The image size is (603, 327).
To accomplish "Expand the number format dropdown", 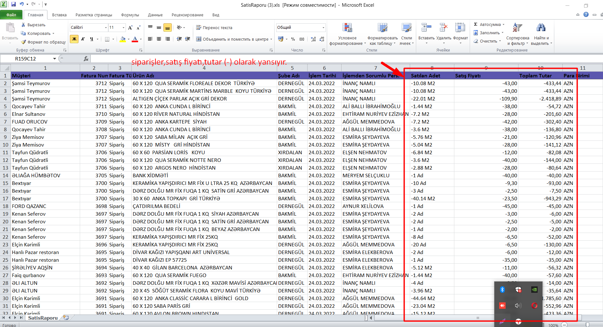I will tap(323, 28).
